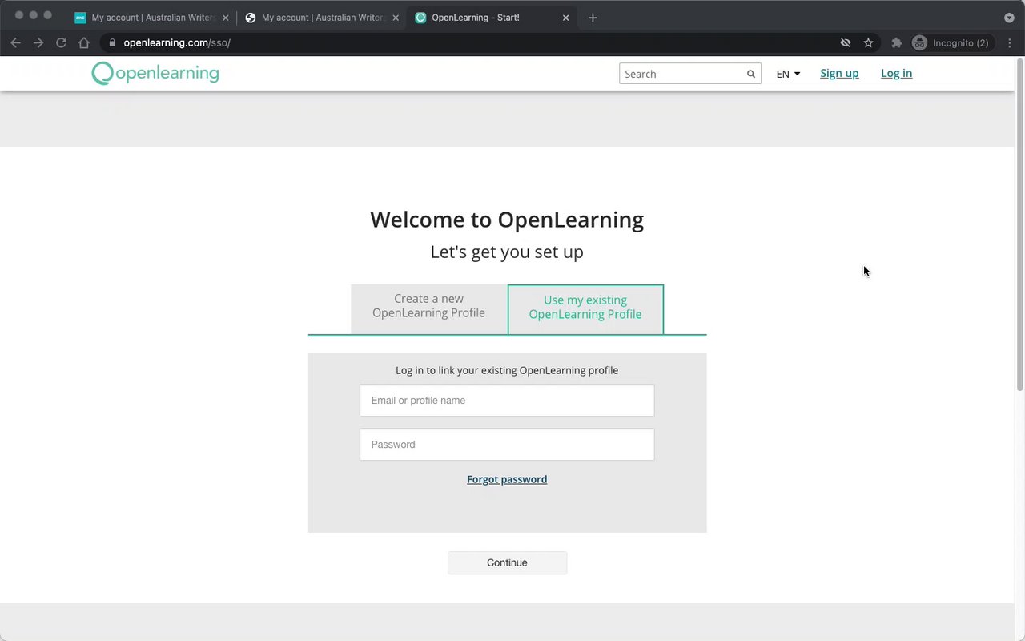
Task: Click 'Log in to link your existing OpenLearning profile' text
Action: pos(507,370)
